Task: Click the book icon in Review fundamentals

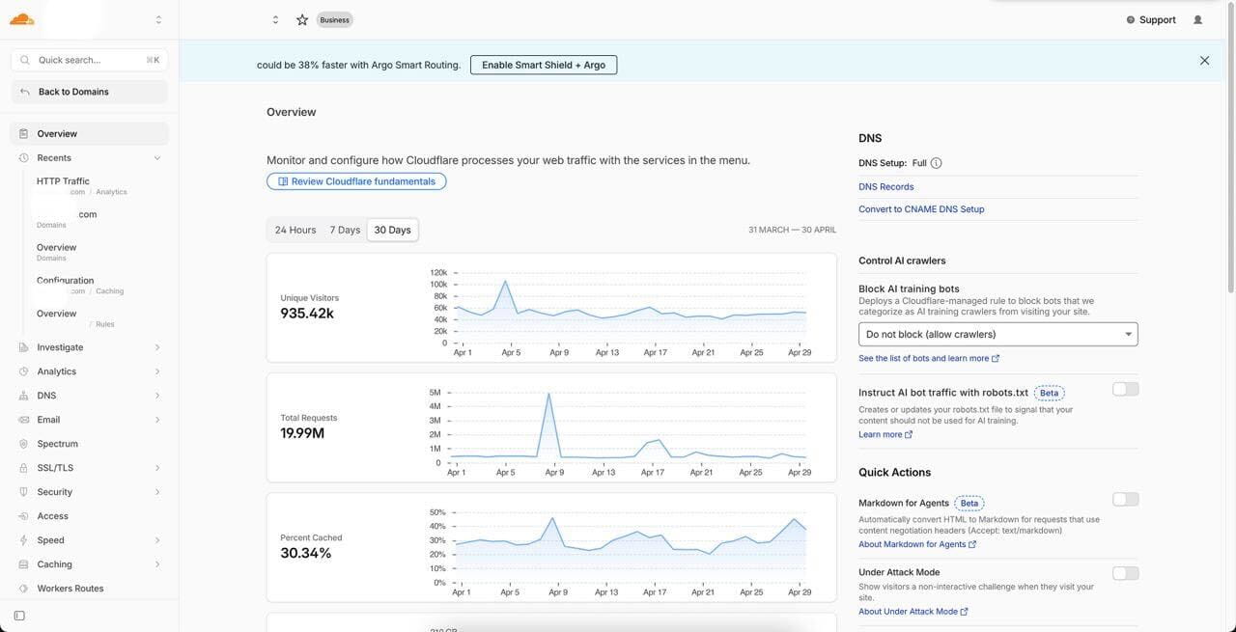Action: click(283, 181)
